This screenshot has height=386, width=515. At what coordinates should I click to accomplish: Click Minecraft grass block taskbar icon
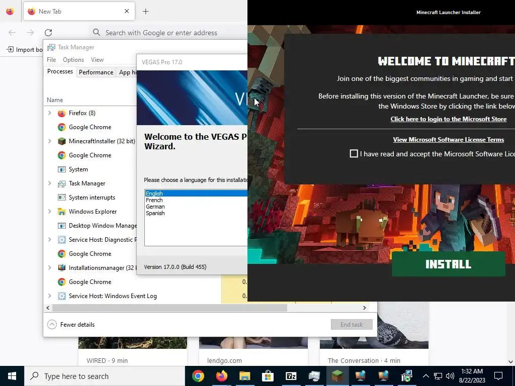[337, 375]
